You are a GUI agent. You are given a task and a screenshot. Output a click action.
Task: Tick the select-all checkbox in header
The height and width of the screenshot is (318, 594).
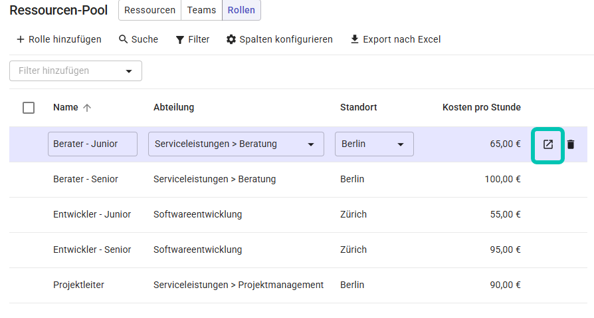coord(29,108)
